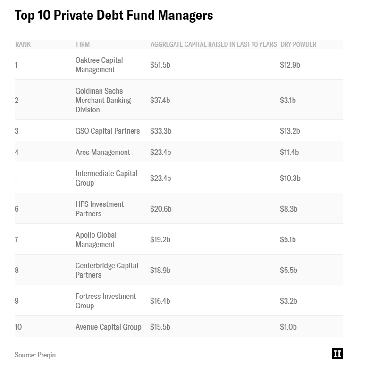378x366 pixels.
Task: Select Apollo Global Management entry
Action: point(96,239)
